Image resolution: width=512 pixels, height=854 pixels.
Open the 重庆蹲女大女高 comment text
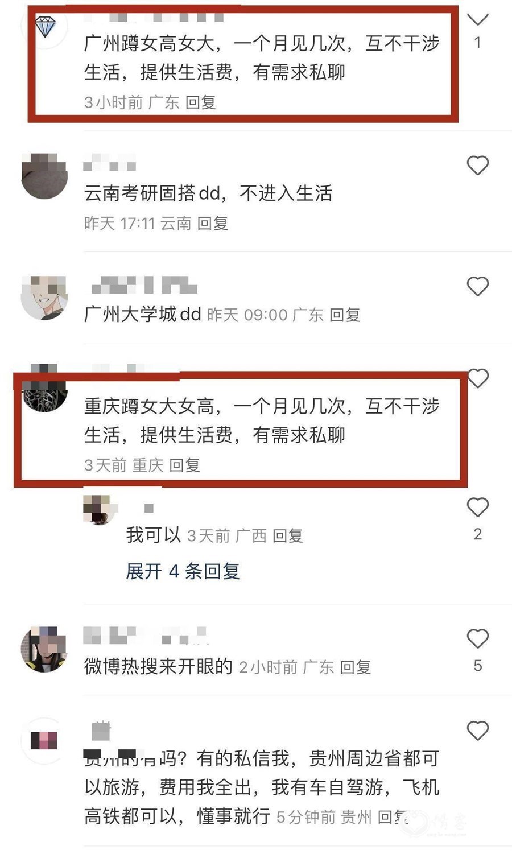pos(262,420)
